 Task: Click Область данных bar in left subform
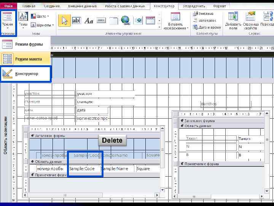coord(95,162)
